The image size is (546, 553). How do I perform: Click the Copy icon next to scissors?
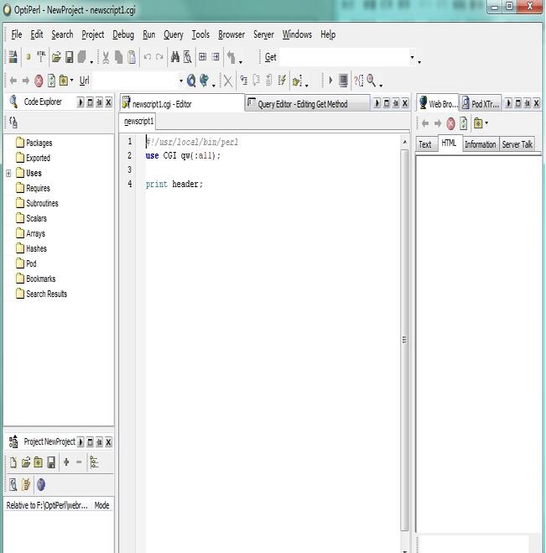pyautogui.click(x=119, y=57)
